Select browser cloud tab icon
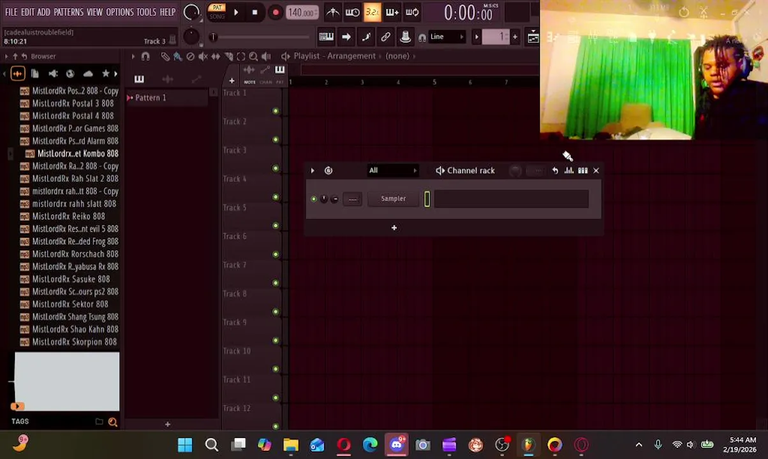This screenshot has width=768, height=459. pos(88,74)
